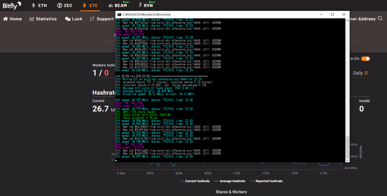Image resolution: width=387 pixels, height=196 pixels.
Task: Open the Luck menu item
Action: click(x=74, y=19)
